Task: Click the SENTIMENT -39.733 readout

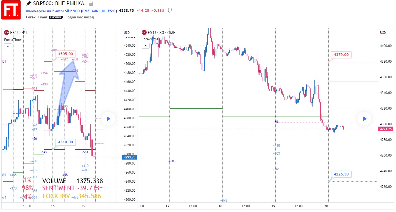Action: coord(71,188)
